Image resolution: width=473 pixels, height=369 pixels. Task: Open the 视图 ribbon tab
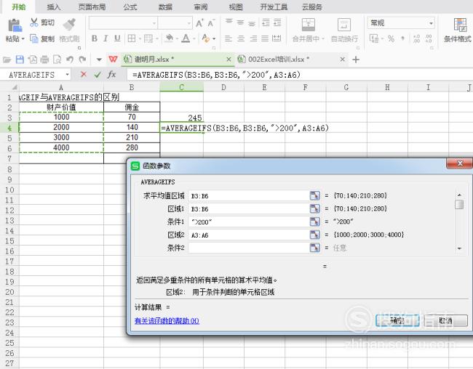pos(236,7)
